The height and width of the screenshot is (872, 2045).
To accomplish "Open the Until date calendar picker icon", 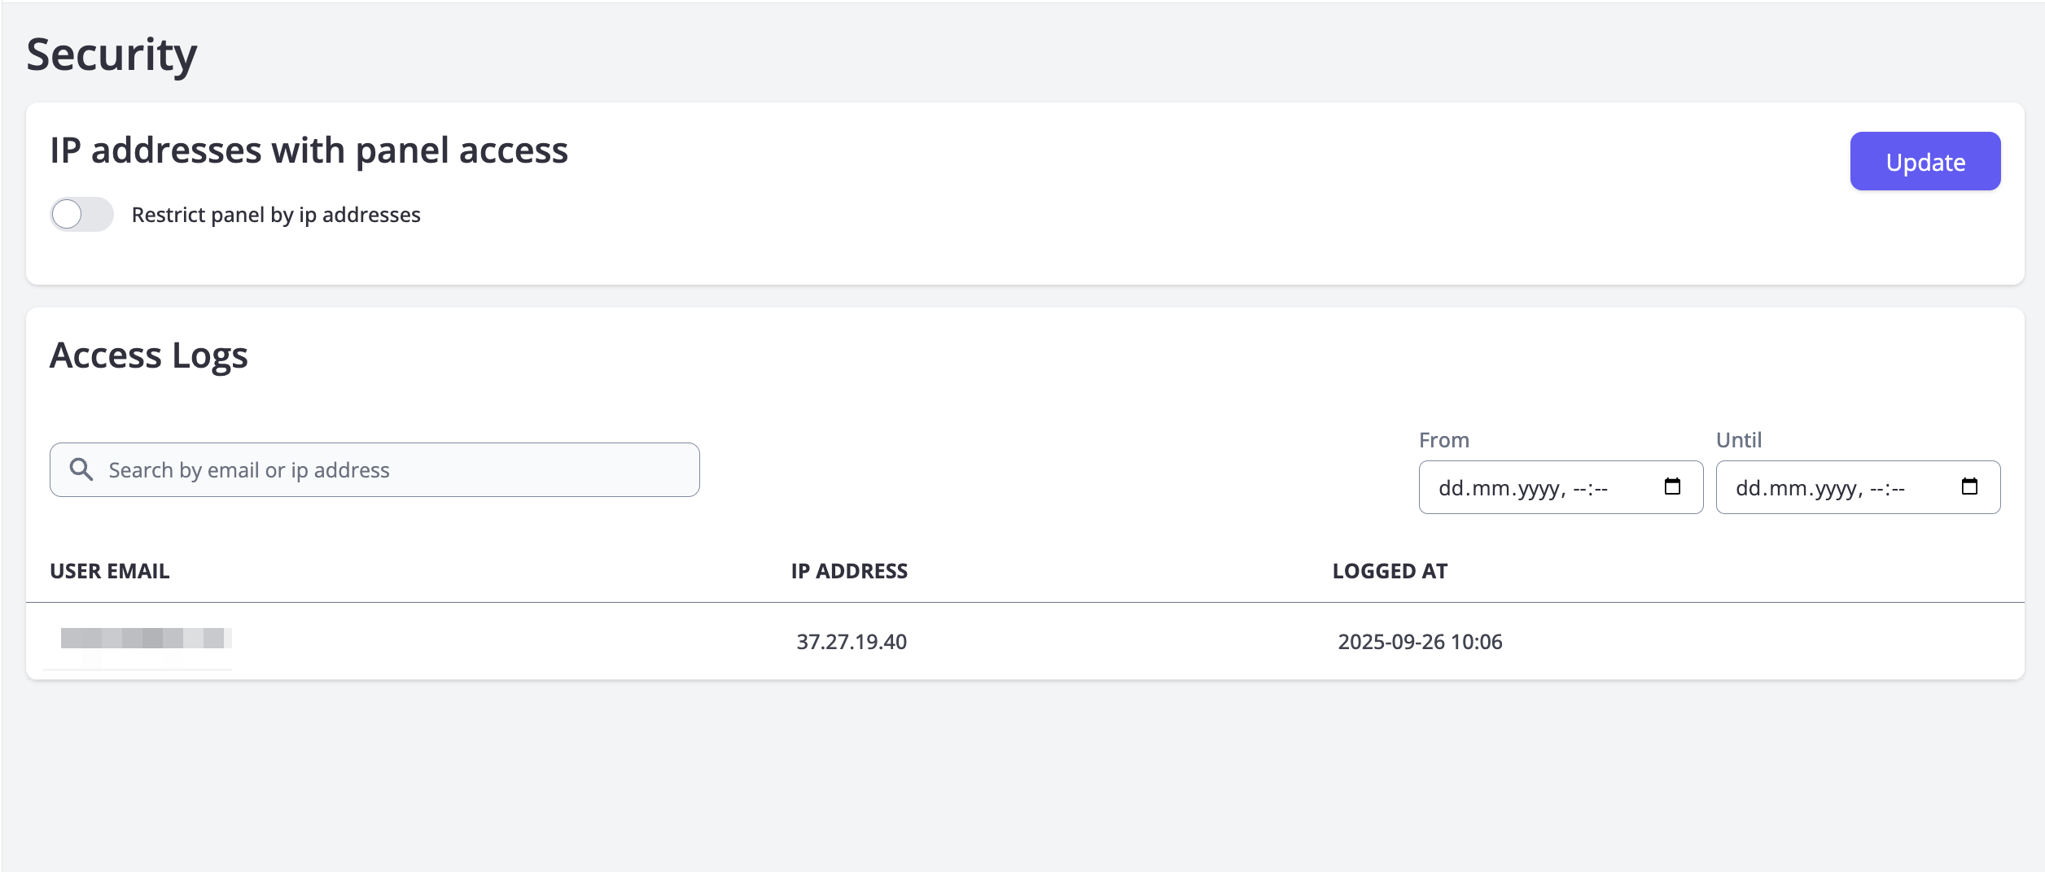I will click(1969, 486).
